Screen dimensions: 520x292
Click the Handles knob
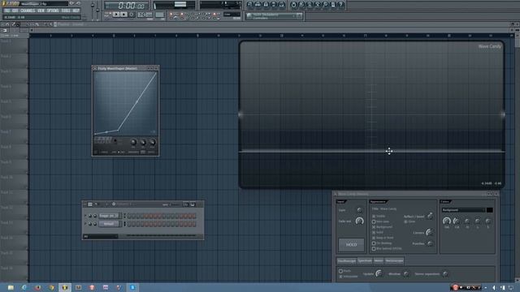point(430,243)
